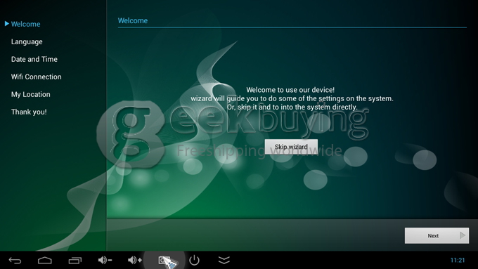Viewport: 478px width, 269px height.
Task: Select Language in the wizard sidebar
Action: [27, 41]
